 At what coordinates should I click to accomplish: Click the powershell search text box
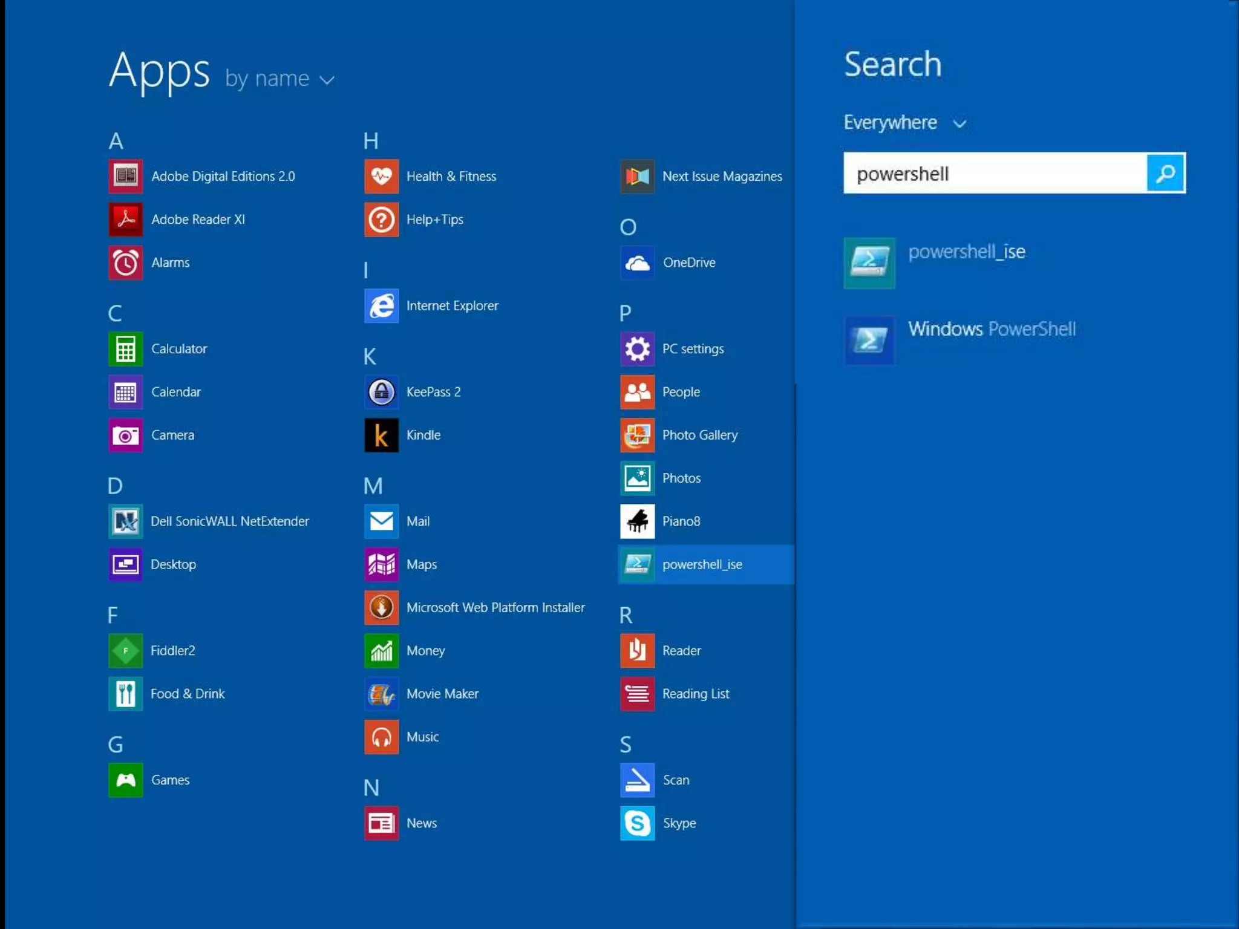[995, 174]
